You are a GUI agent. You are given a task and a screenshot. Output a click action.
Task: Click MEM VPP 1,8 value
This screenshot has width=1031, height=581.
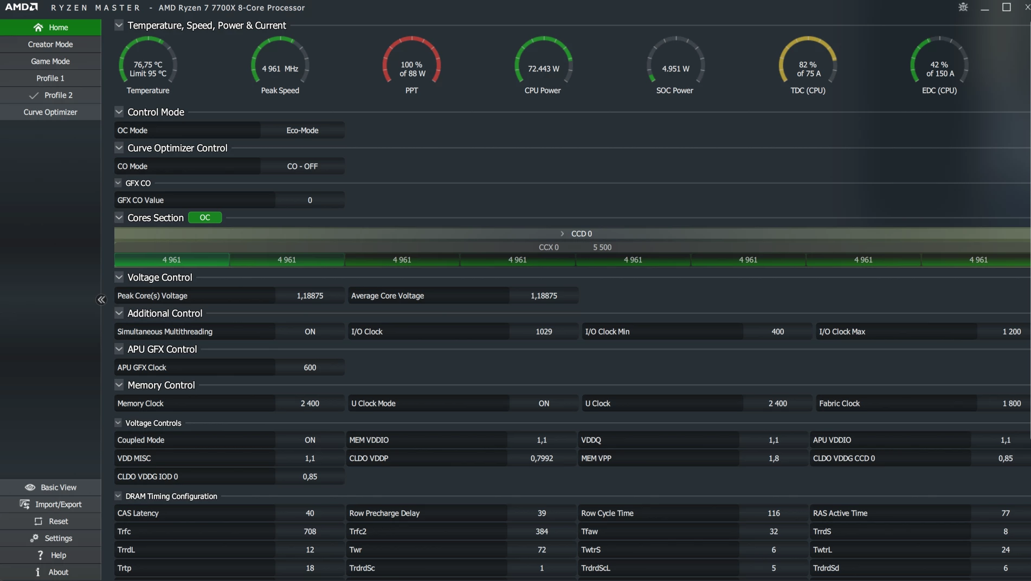tap(774, 459)
